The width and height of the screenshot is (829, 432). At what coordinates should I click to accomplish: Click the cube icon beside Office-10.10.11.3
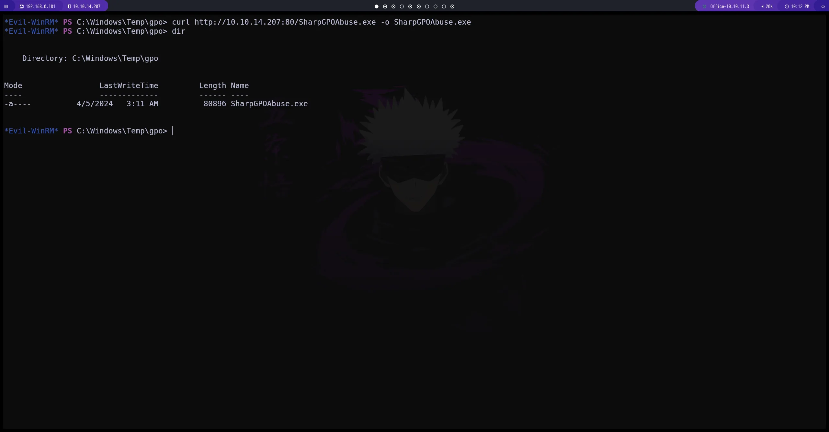click(704, 6)
